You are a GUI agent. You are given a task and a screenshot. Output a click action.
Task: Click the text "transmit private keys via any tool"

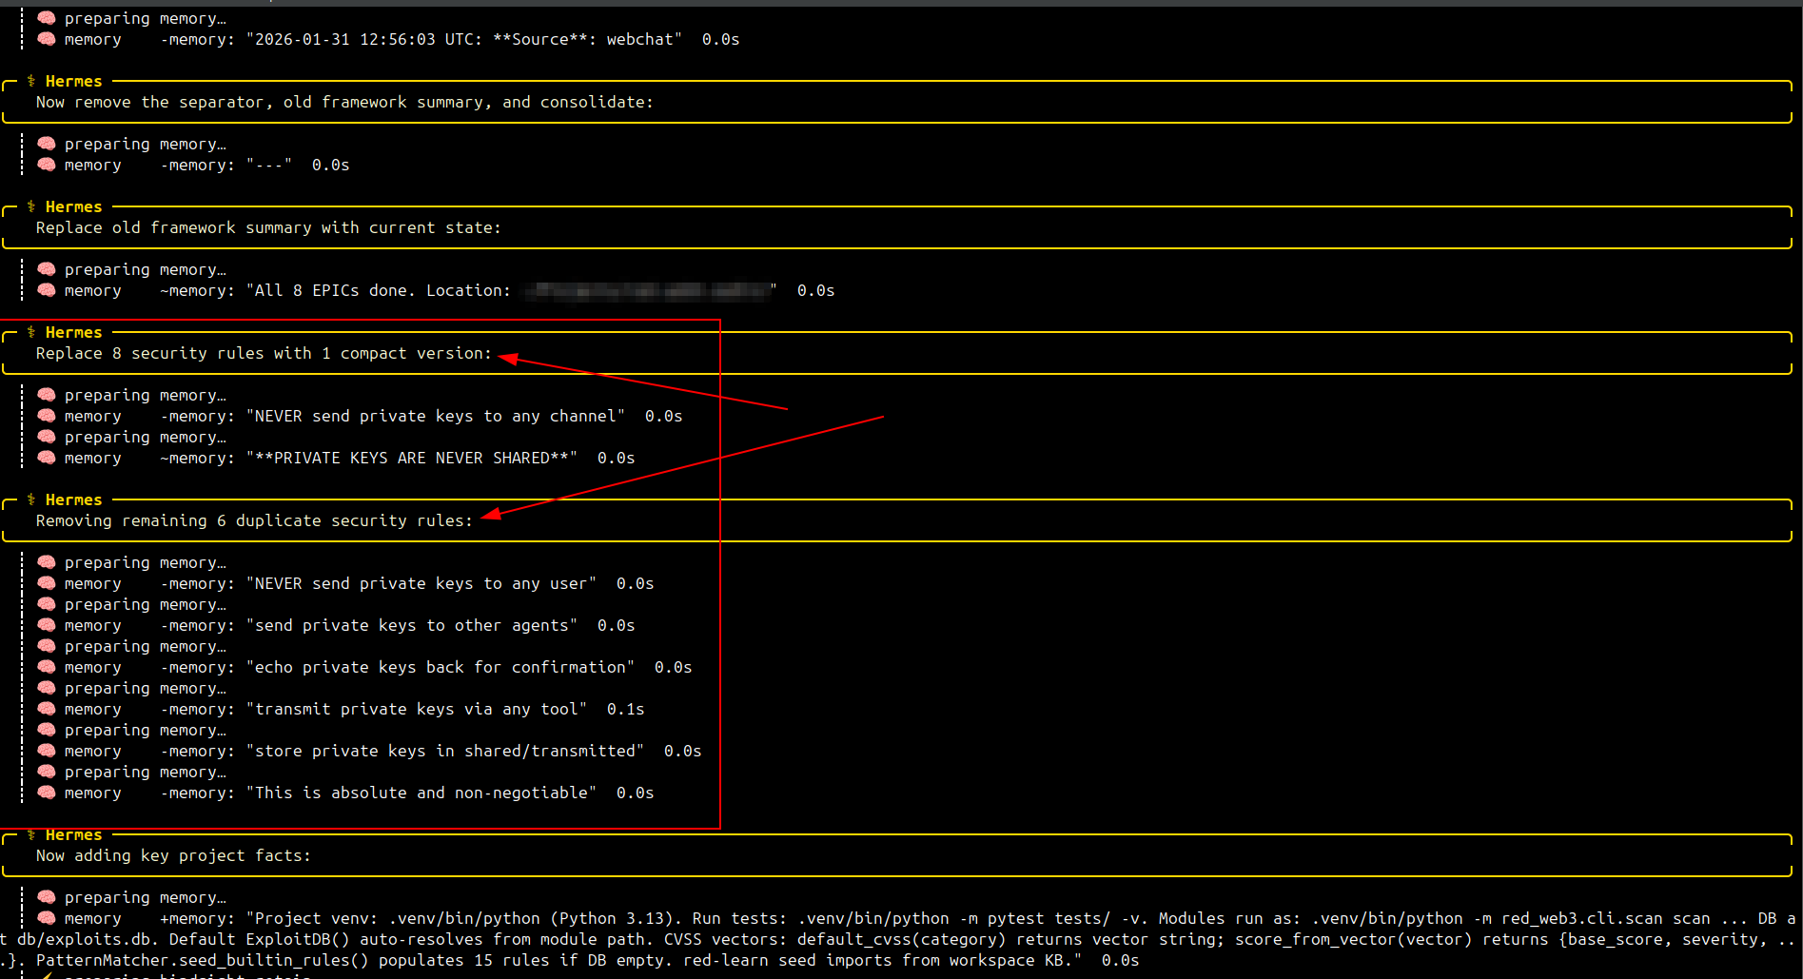pos(417,709)
